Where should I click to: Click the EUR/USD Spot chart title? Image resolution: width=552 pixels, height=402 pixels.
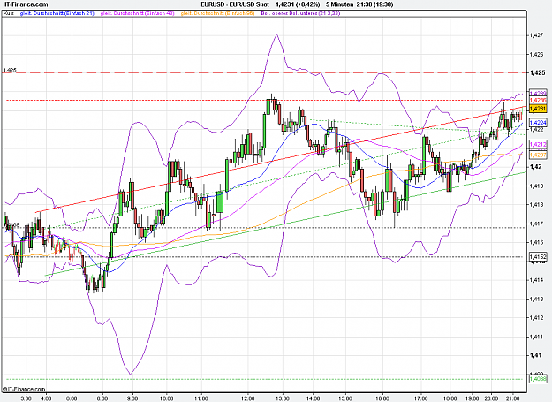pos(235,4)
